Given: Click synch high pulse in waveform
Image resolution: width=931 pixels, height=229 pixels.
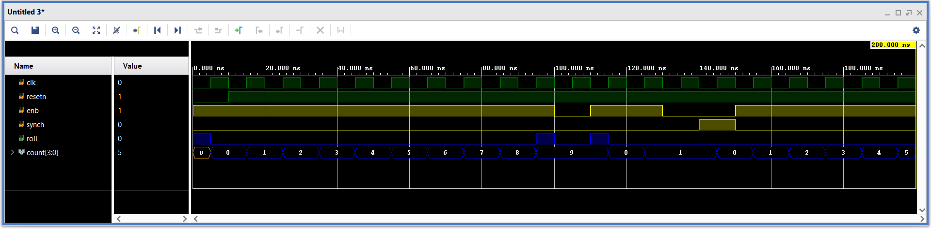Looking at the screenshot, I should point(717,125).
